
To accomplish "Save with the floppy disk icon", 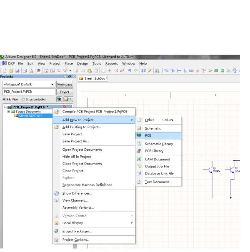I will click(x=17, y=70).
